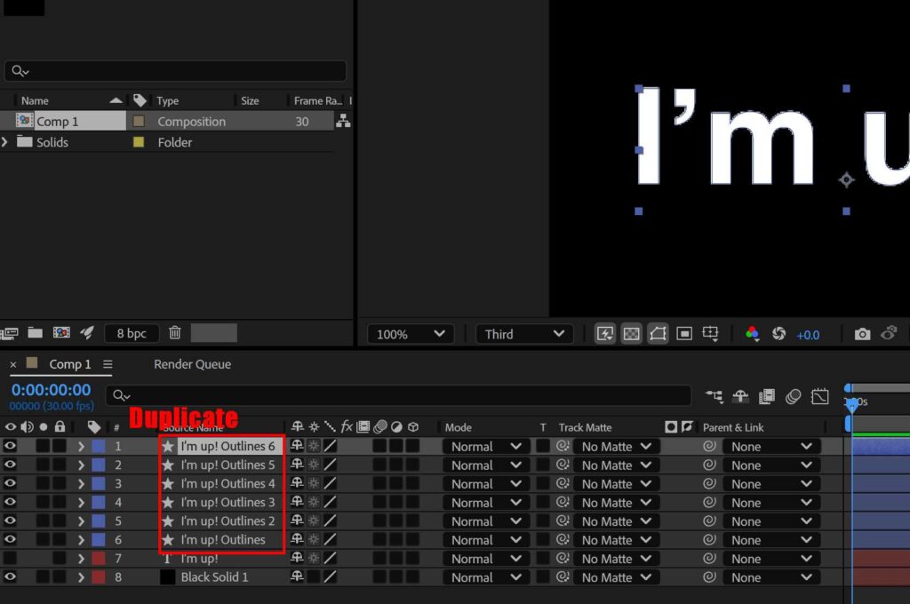Click the parent pick whip for layer 1
910x604 pixels.
[708, 446]
